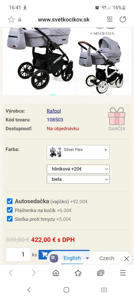Tap the bookmark star icon in address bar
The image size is (134, 298).
click(x=11, y=19)
